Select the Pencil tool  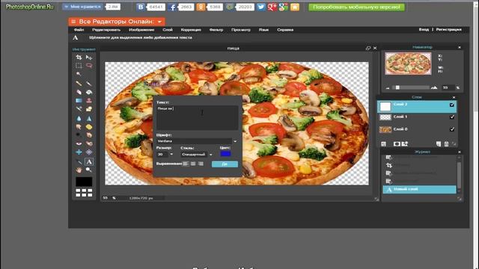[x=79, y=83]
